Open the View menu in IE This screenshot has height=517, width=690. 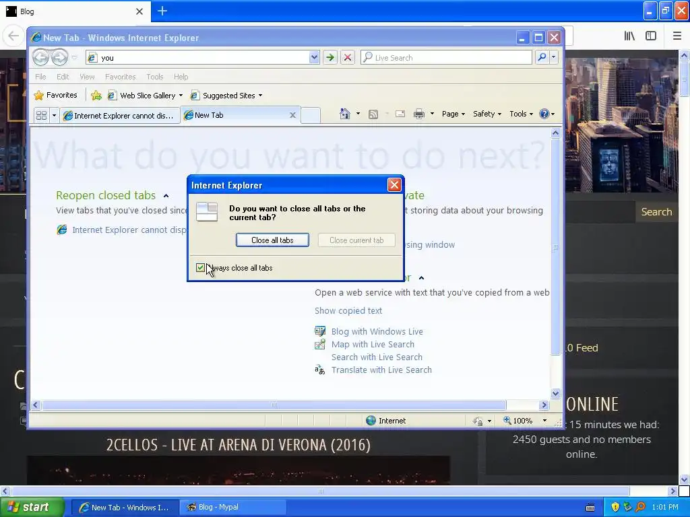pos(87,77)
